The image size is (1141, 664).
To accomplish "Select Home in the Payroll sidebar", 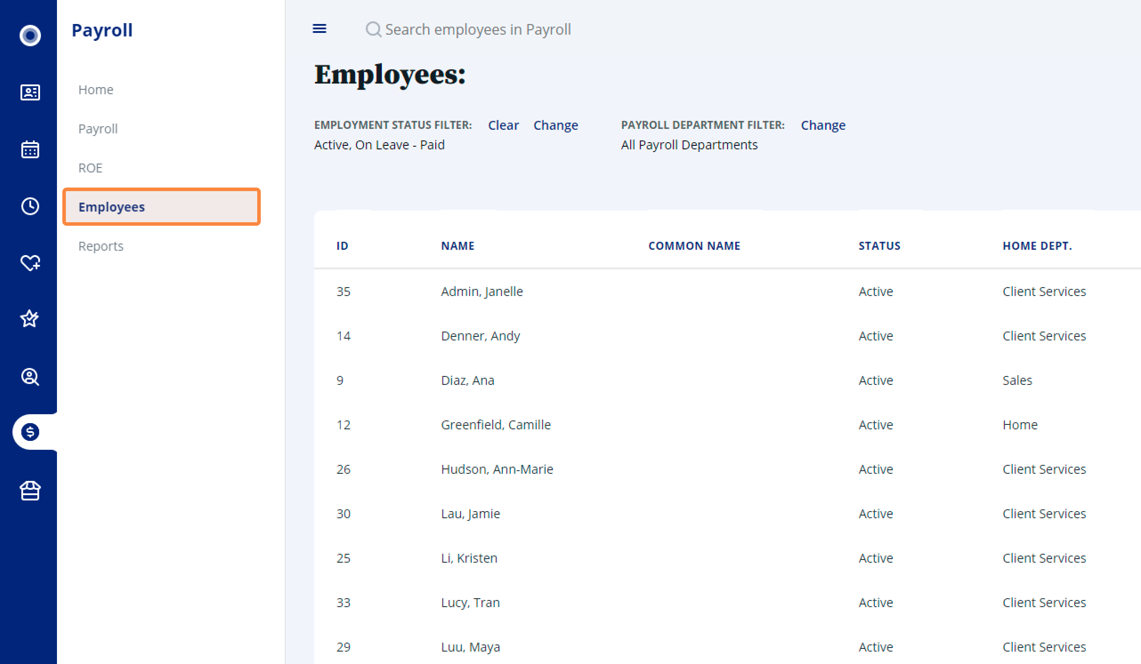I will [x=96, y=89].
